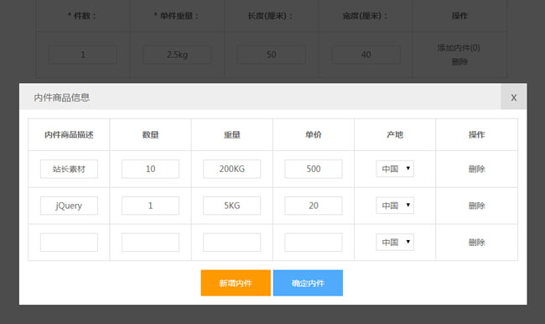545x324 pixels.
Task: Delete the empty third row via 删除
Action: coord(476,243)
